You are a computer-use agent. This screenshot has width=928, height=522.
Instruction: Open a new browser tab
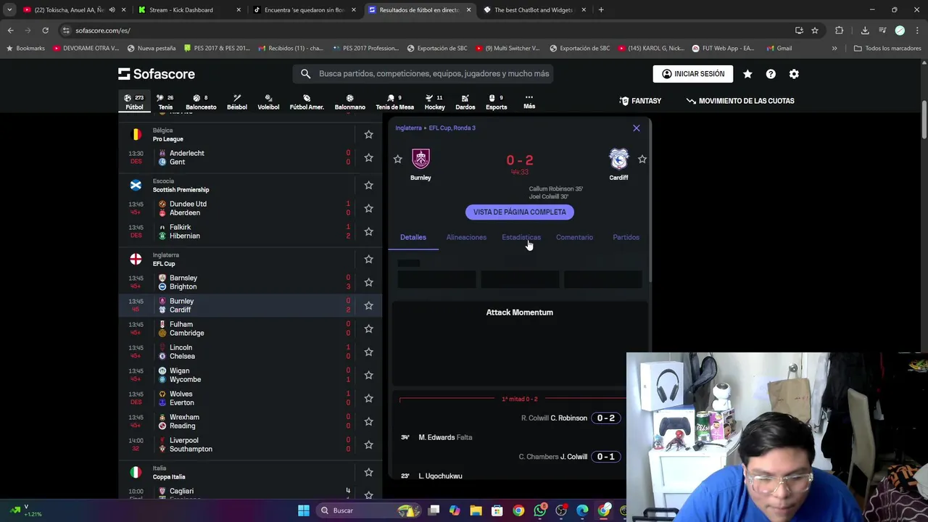coord(601,10)
